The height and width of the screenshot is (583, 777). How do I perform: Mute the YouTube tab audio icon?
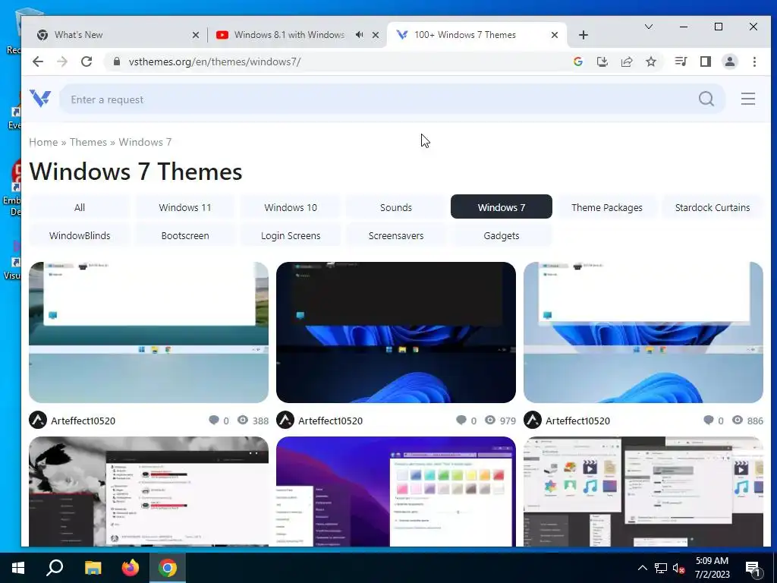point(359,35)
